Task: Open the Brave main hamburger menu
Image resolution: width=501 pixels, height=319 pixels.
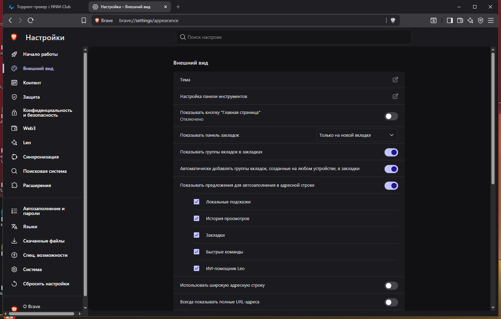Action: tap(491, 20)
